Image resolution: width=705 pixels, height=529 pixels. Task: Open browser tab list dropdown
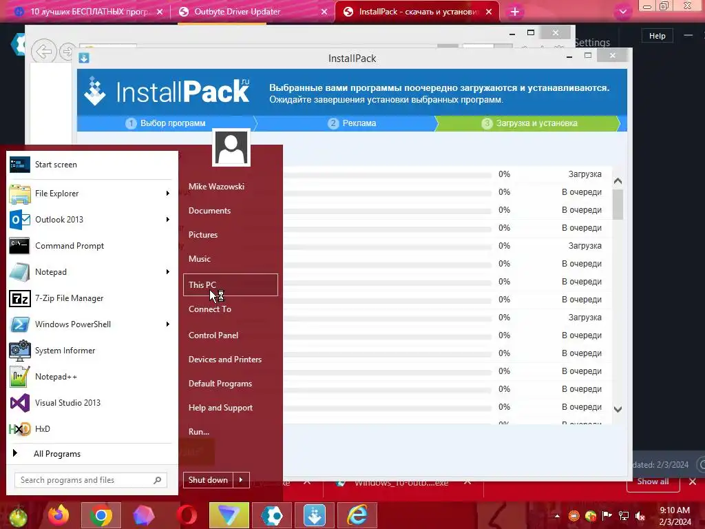pyautogui.click(x=622, y=12)
